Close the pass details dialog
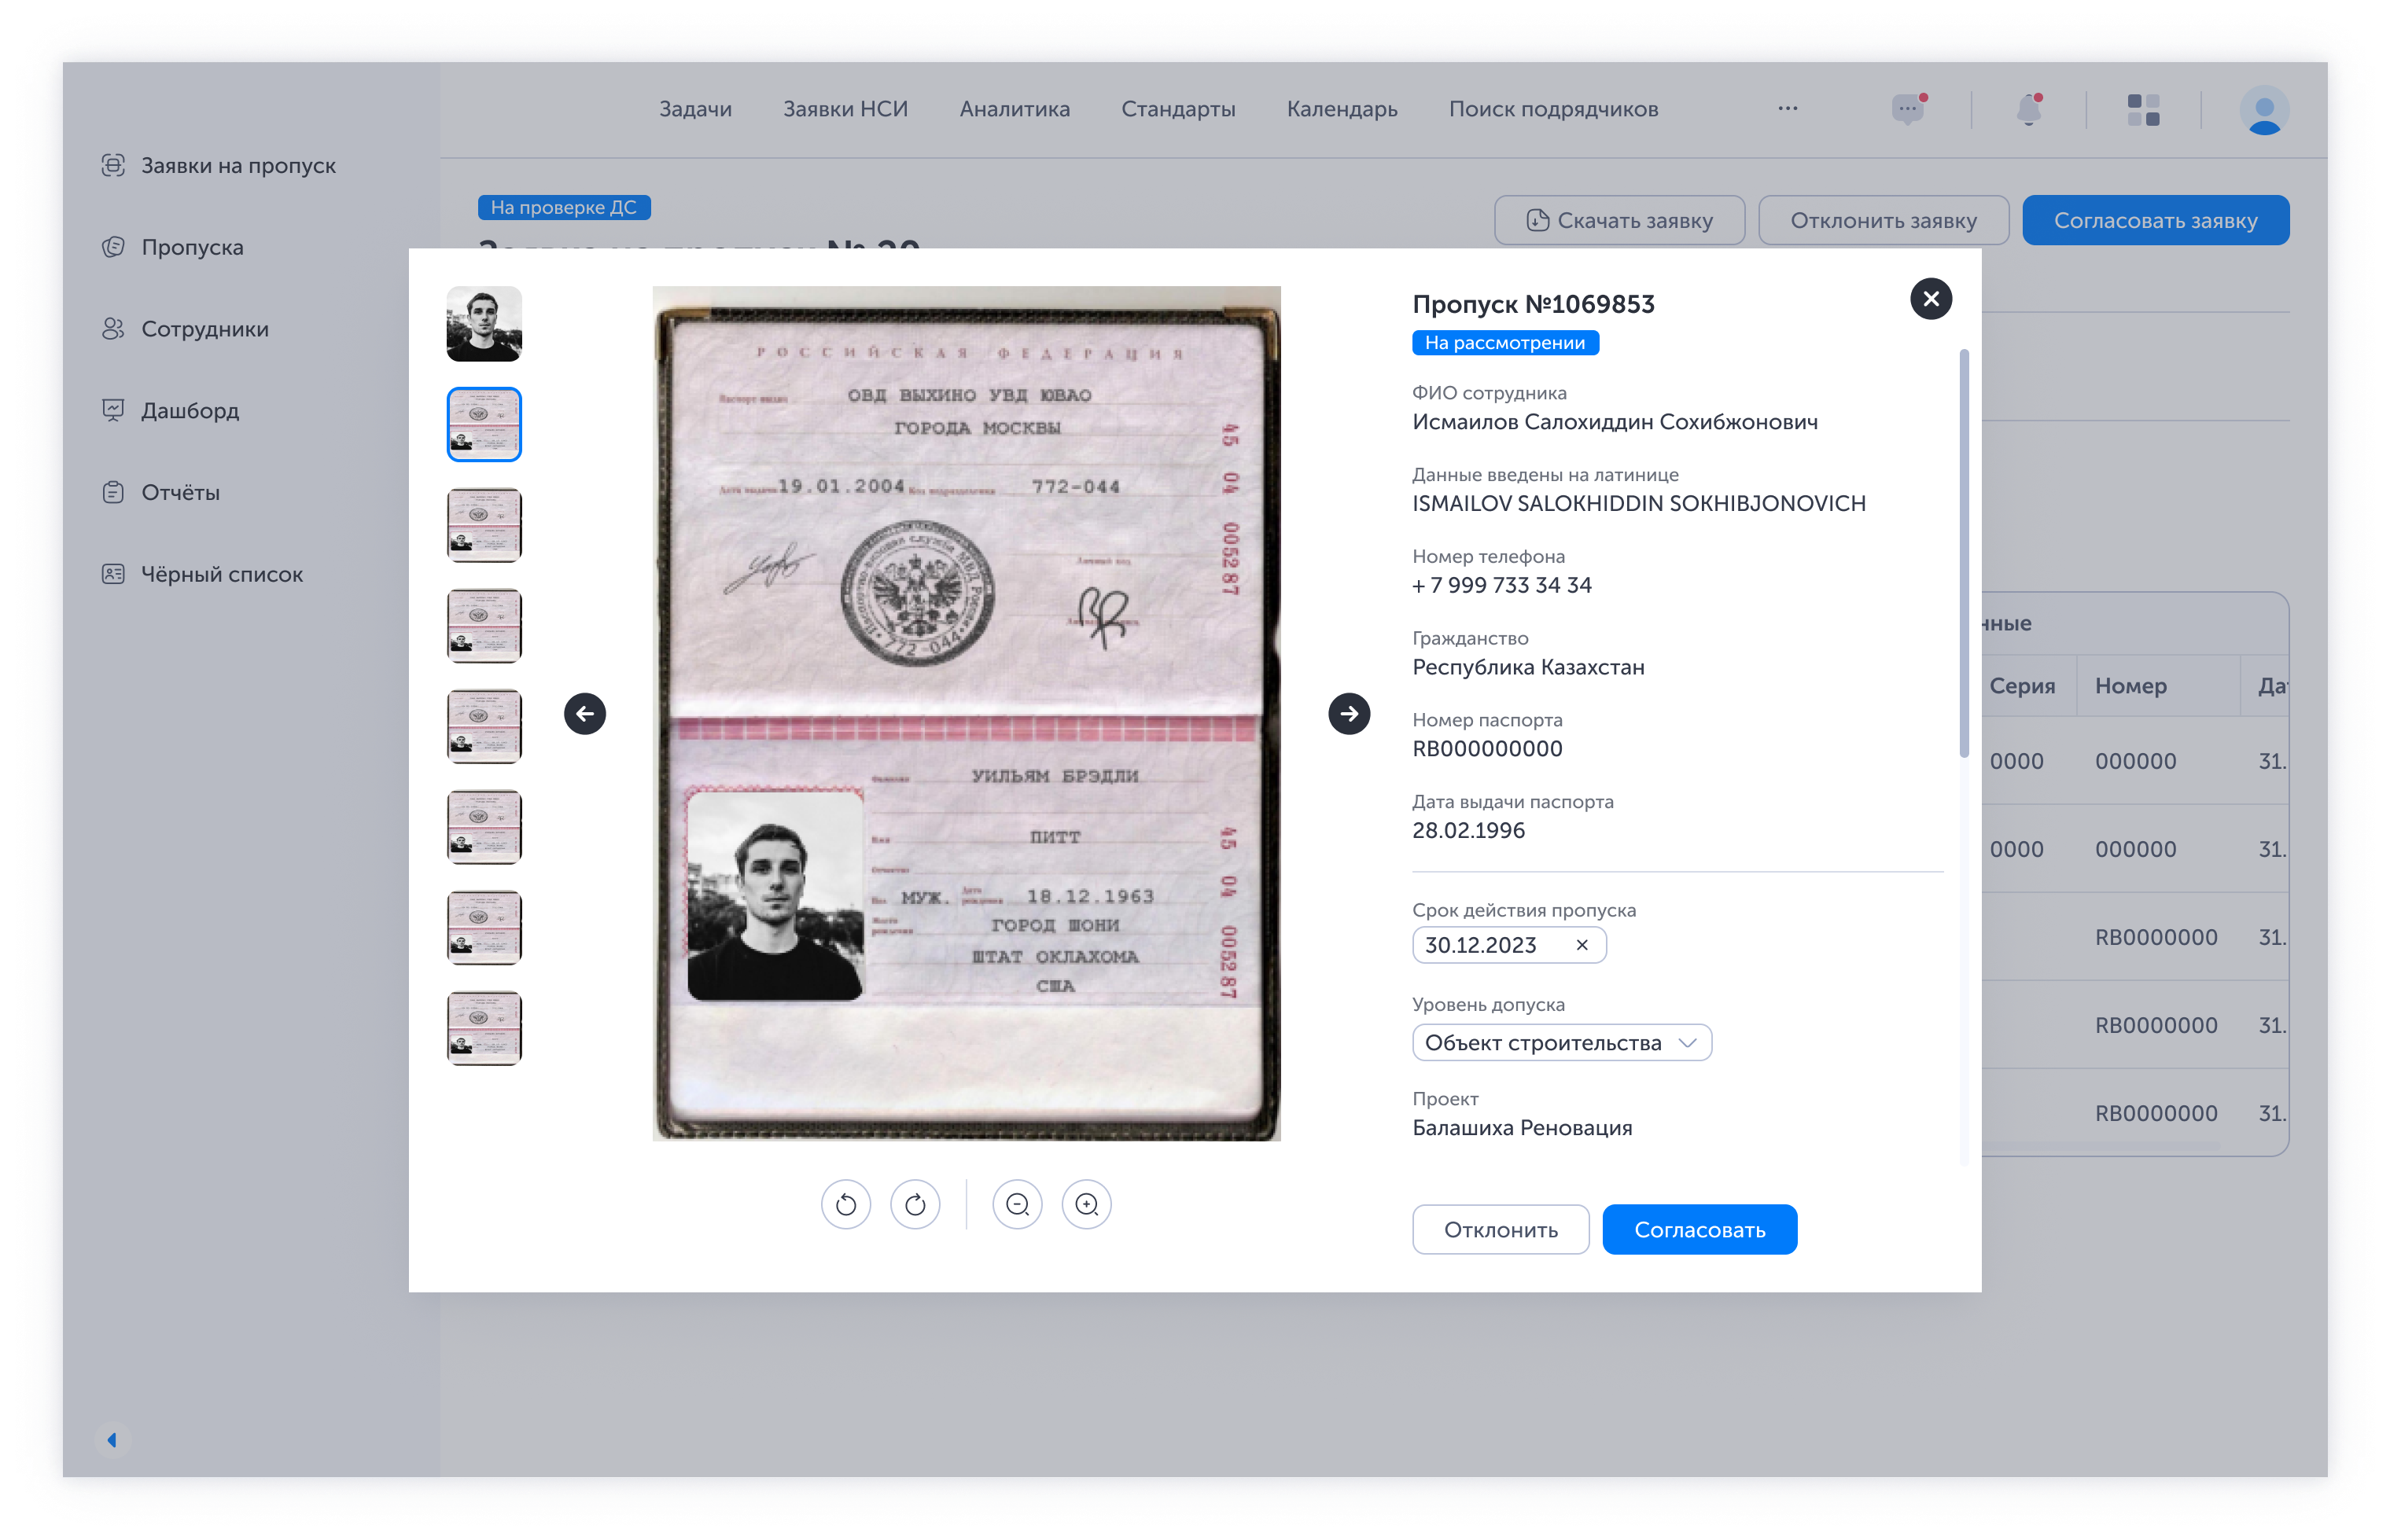This screenshot has height=1540, width=2390. click(x=1931, y=299)
